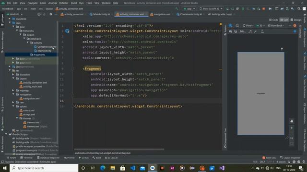Click the Clear Constraints icon in the preview toolbar
The image size is (307, 172).
[250, 31]
